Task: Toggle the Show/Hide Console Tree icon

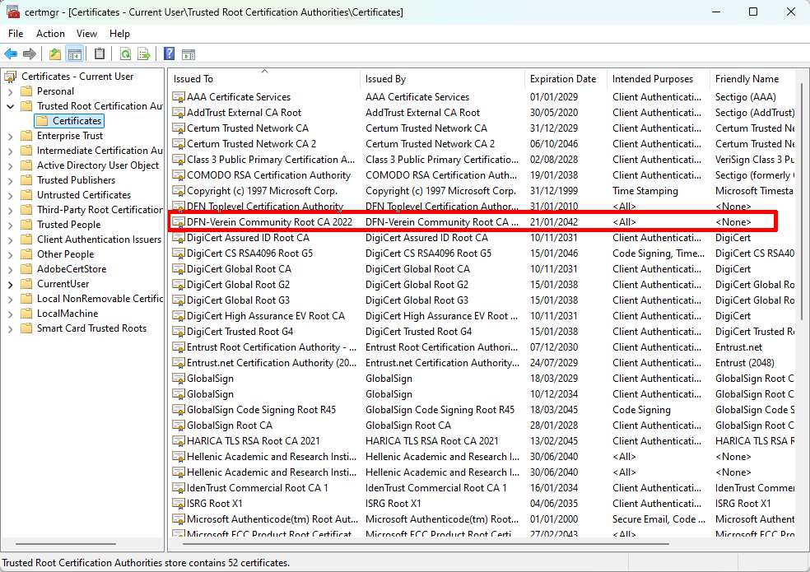Action: [73, 53]
